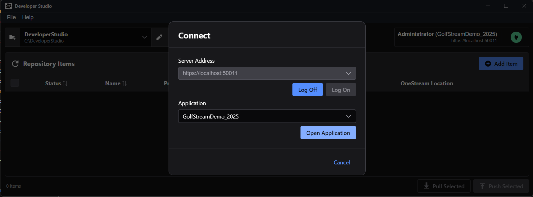Maximize the Developer Studio window
This screenshot has width=533, height=197.
[506, 6]
